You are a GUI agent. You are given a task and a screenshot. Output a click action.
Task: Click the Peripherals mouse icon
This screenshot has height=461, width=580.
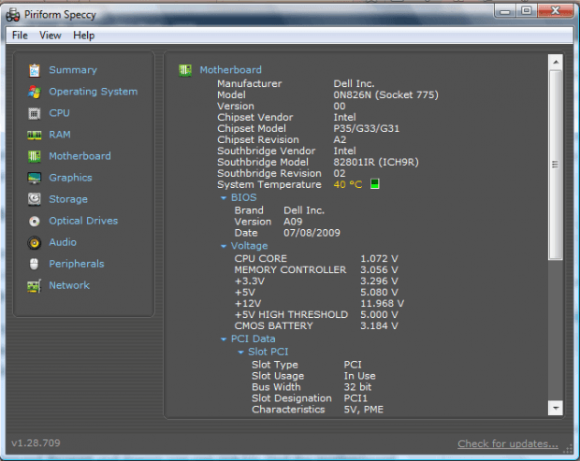tap(35, 264)
